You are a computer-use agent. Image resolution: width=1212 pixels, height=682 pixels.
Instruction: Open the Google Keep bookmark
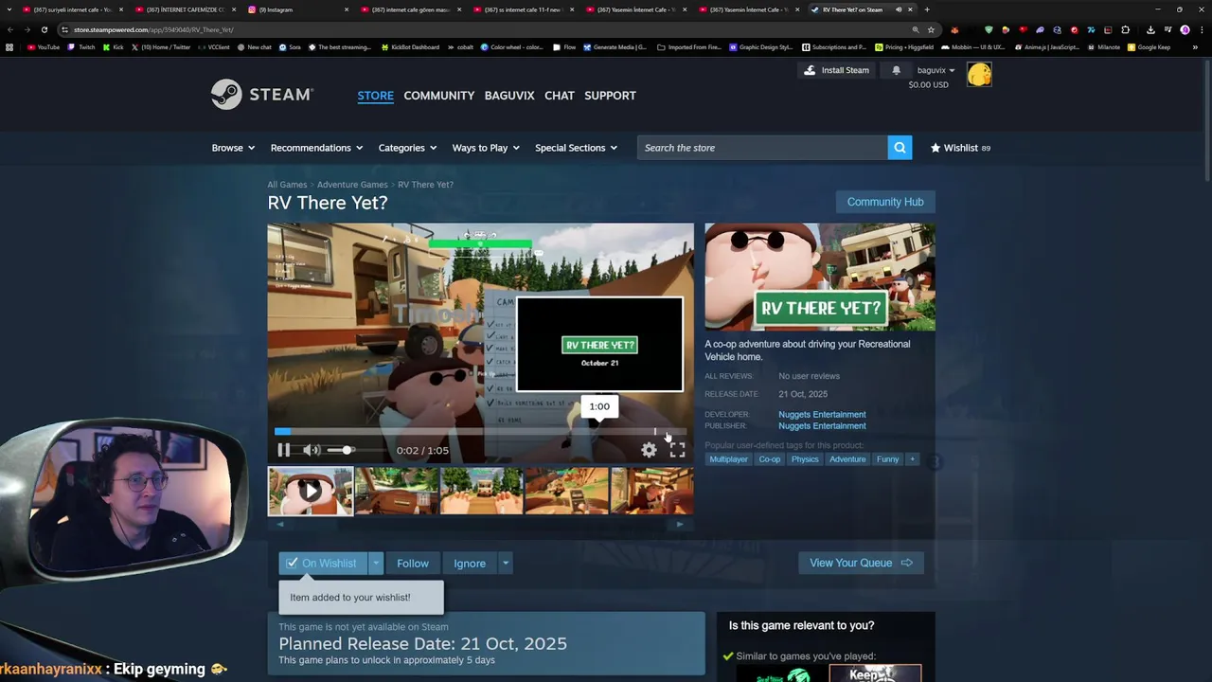click(x=1149, y=46)
